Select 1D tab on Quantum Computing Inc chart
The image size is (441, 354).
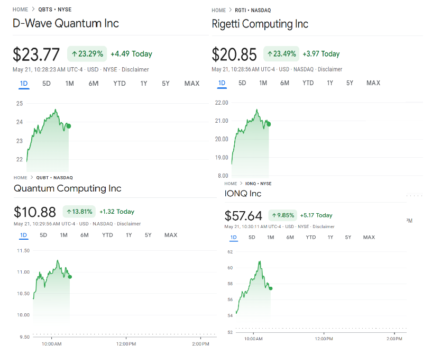(24, 235)
